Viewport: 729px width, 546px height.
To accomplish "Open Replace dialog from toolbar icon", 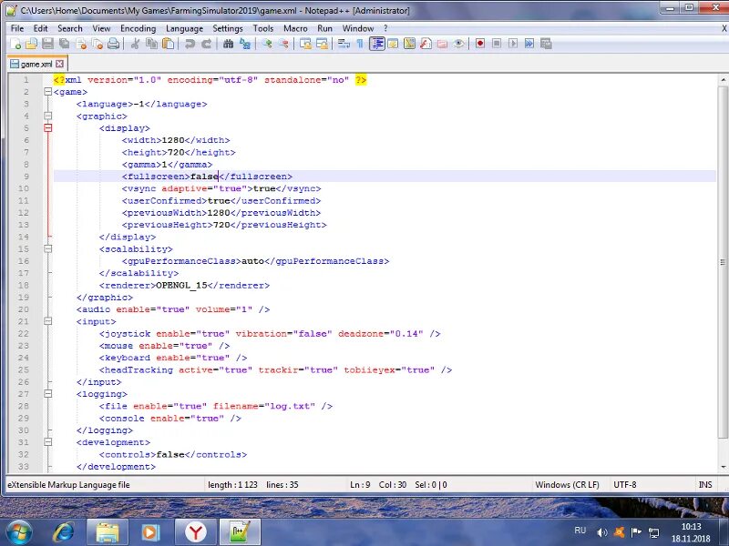I will point(244,44).
